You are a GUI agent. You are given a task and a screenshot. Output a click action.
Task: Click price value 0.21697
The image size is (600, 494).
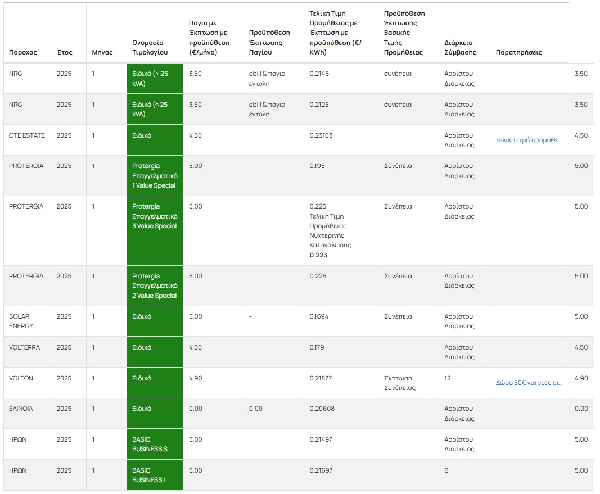pos(321,470)
